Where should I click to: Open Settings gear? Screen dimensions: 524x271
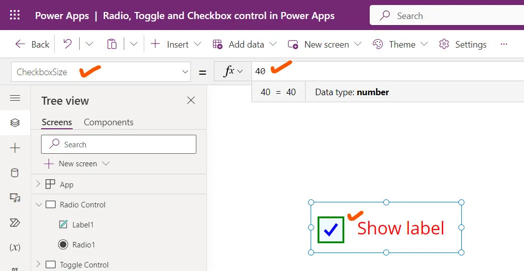pos(463,44)
